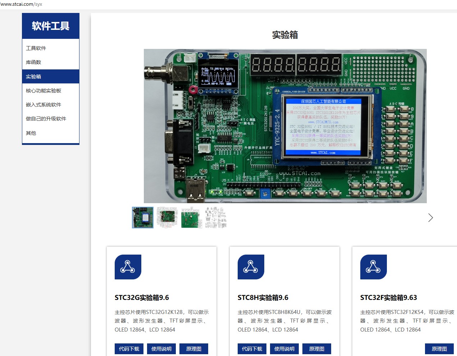Select the second board thumbnail
Image resolution: width=457 pixels, height=356 pixels.
[x=167, y=218]
